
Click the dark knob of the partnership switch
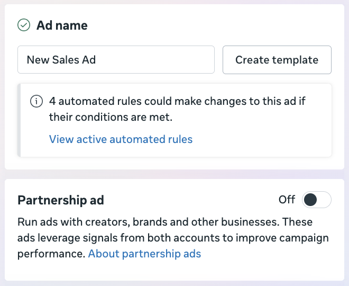(x=310, y=200)
